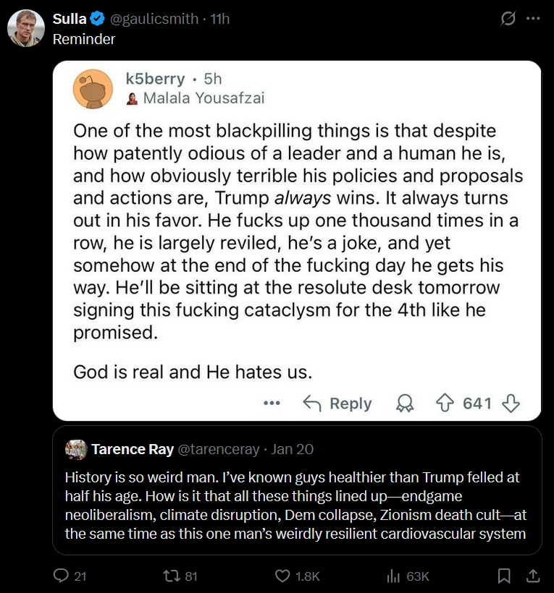Open the 11h timestamp link
This screenshot has width=554, height=593.
(x=219, y=19)
